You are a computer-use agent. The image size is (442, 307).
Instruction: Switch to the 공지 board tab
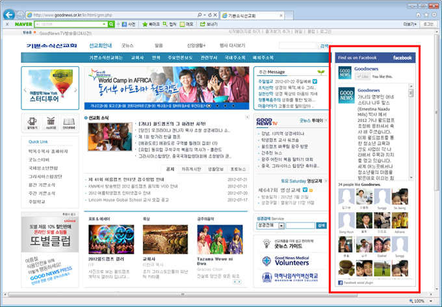tap(170, 169)
